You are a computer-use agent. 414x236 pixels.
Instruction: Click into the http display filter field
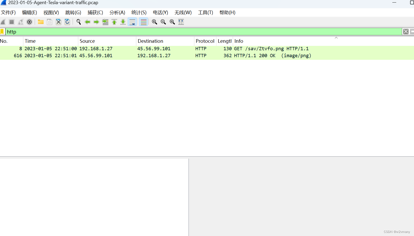click(204, 32)
